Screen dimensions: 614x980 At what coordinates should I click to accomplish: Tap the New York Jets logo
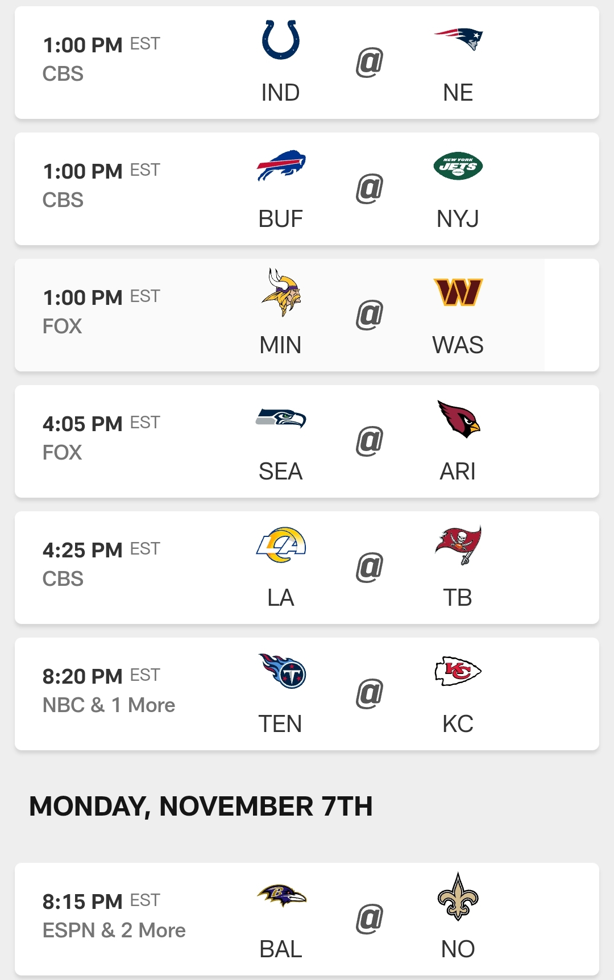click(x=458, y=166)
